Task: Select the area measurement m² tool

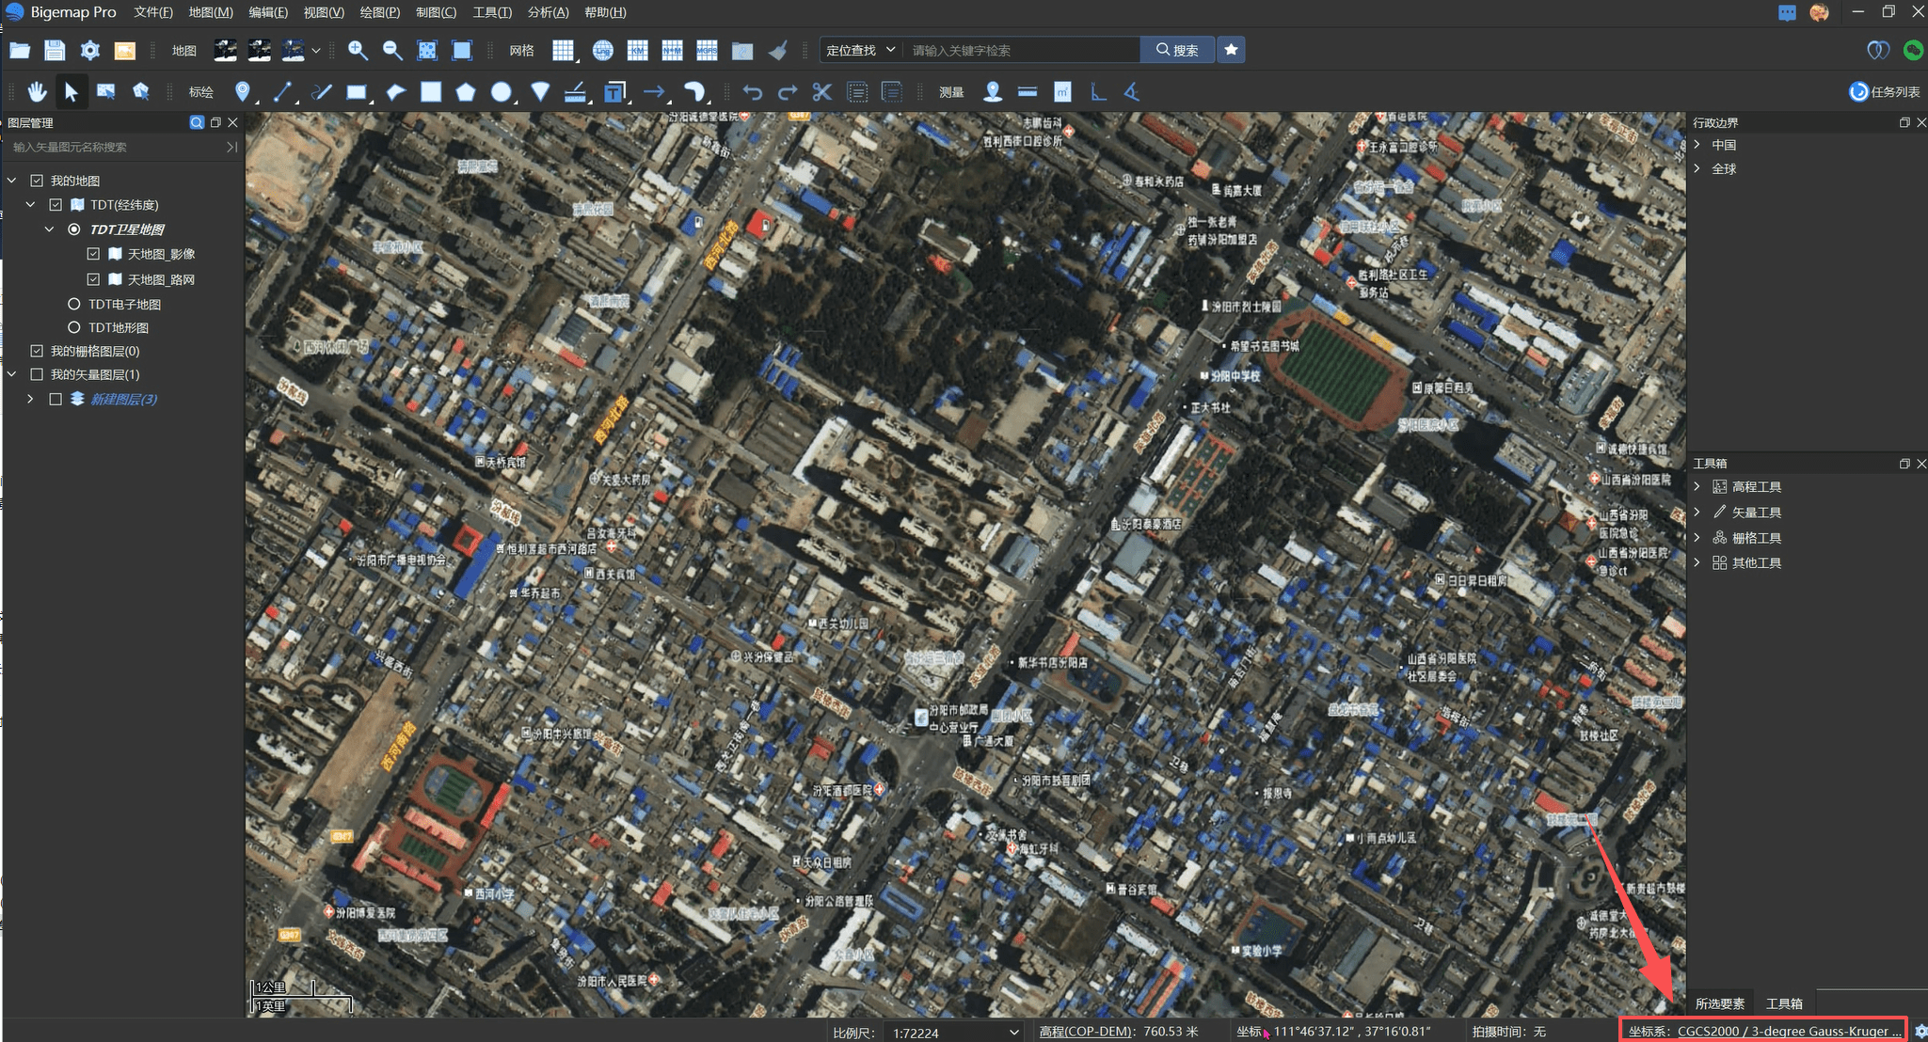Action: click(x=1062, y=92)
